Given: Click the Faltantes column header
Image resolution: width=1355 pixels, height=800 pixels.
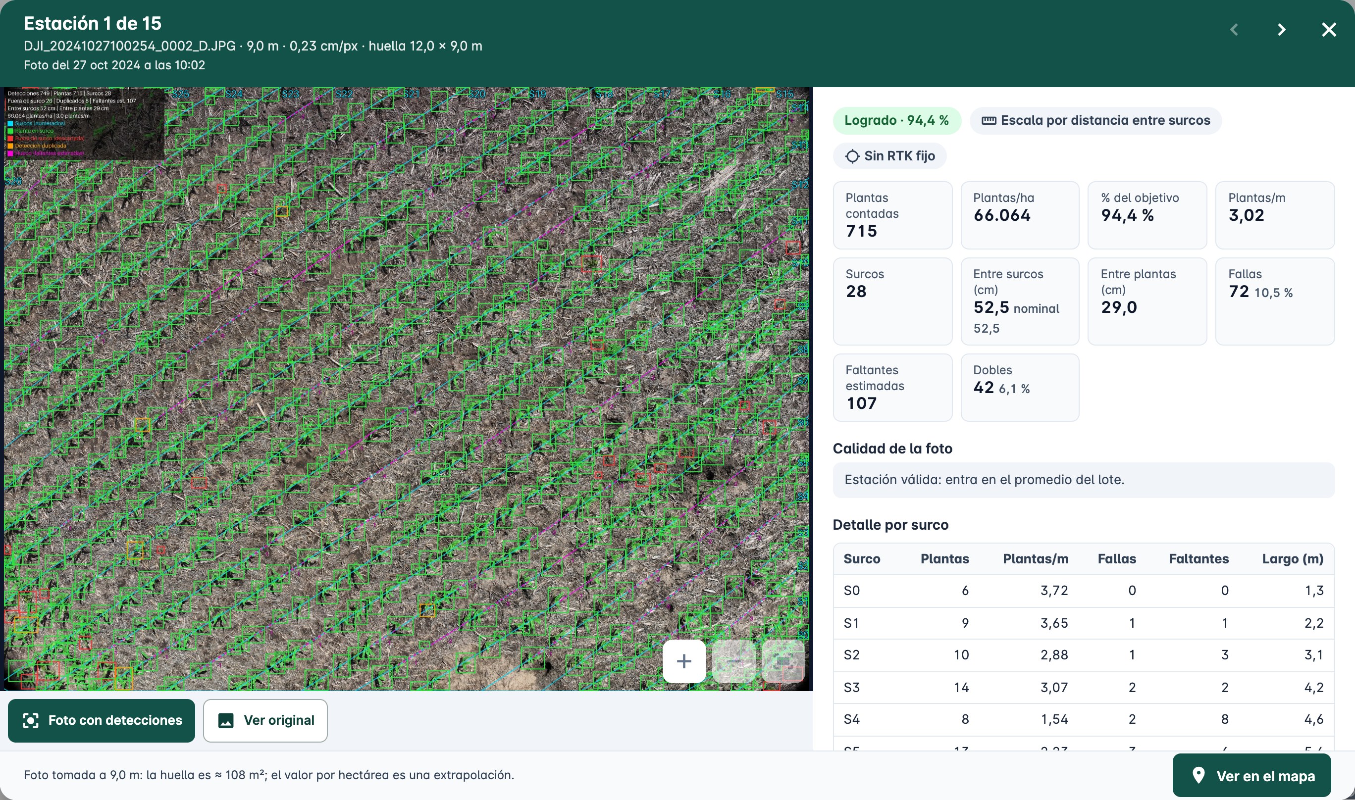Looking at the screenshot, I should click(x=1199, y=558).
